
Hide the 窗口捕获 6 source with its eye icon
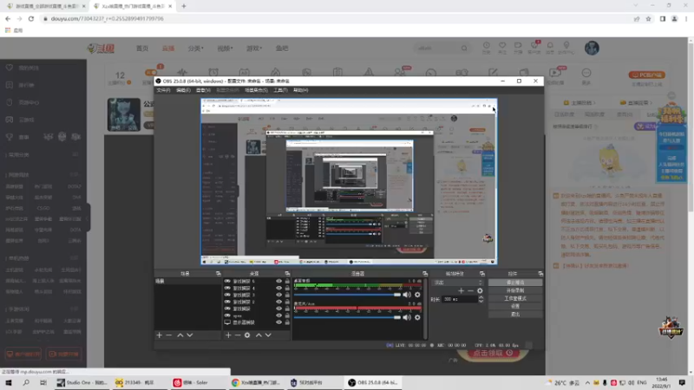point(278,281)
